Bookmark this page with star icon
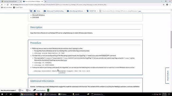The image size is (172, 96). point(164,5)
